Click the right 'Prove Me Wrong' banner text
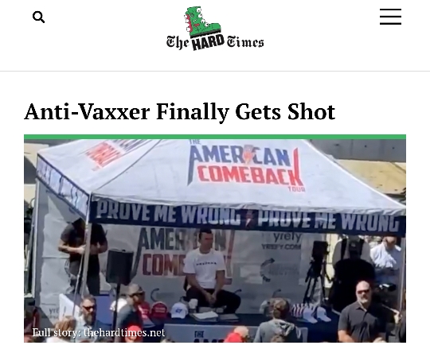Image resolution: width=430 pixels, height=353 pixels. pyautogui.click(x=328, y=220)
